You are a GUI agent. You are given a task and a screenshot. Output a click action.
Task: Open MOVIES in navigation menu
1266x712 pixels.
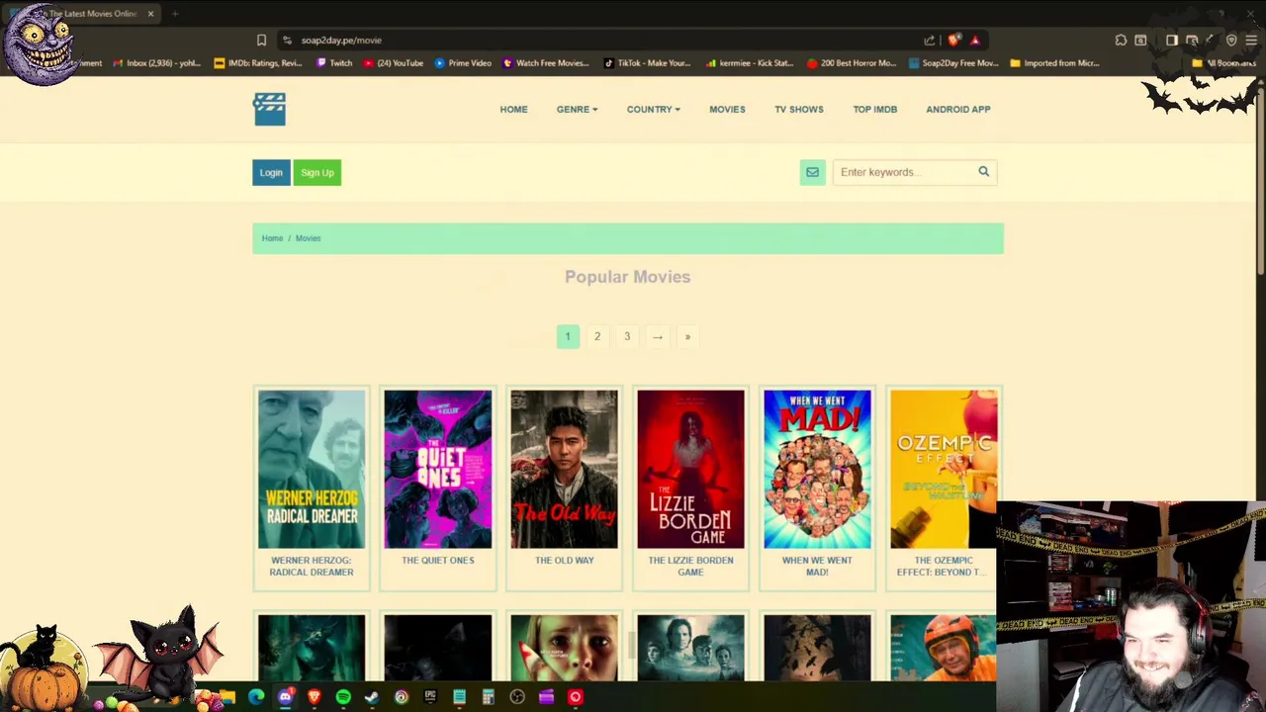(x=727, y=110)
